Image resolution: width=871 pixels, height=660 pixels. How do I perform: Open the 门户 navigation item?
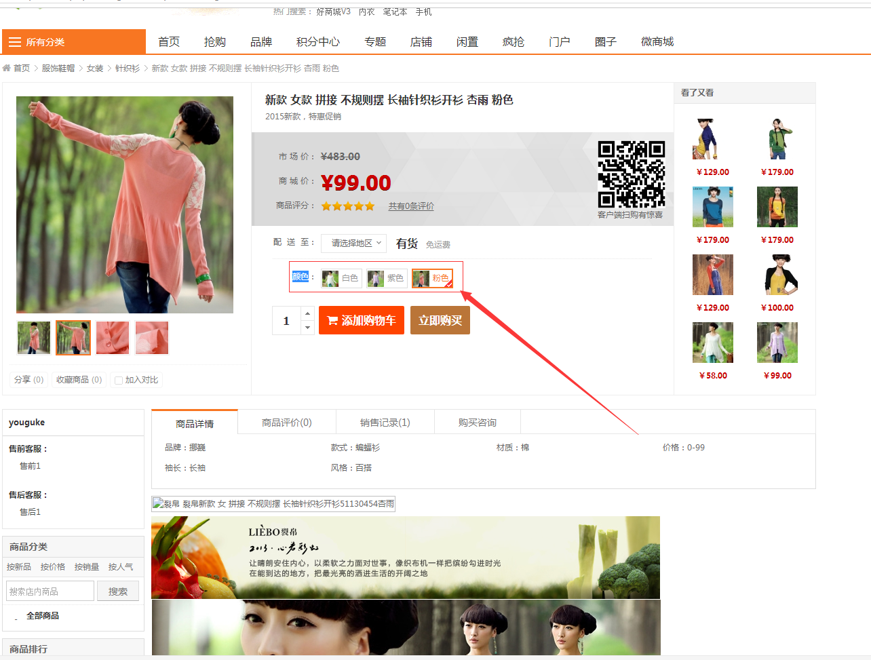click(560, 42)
